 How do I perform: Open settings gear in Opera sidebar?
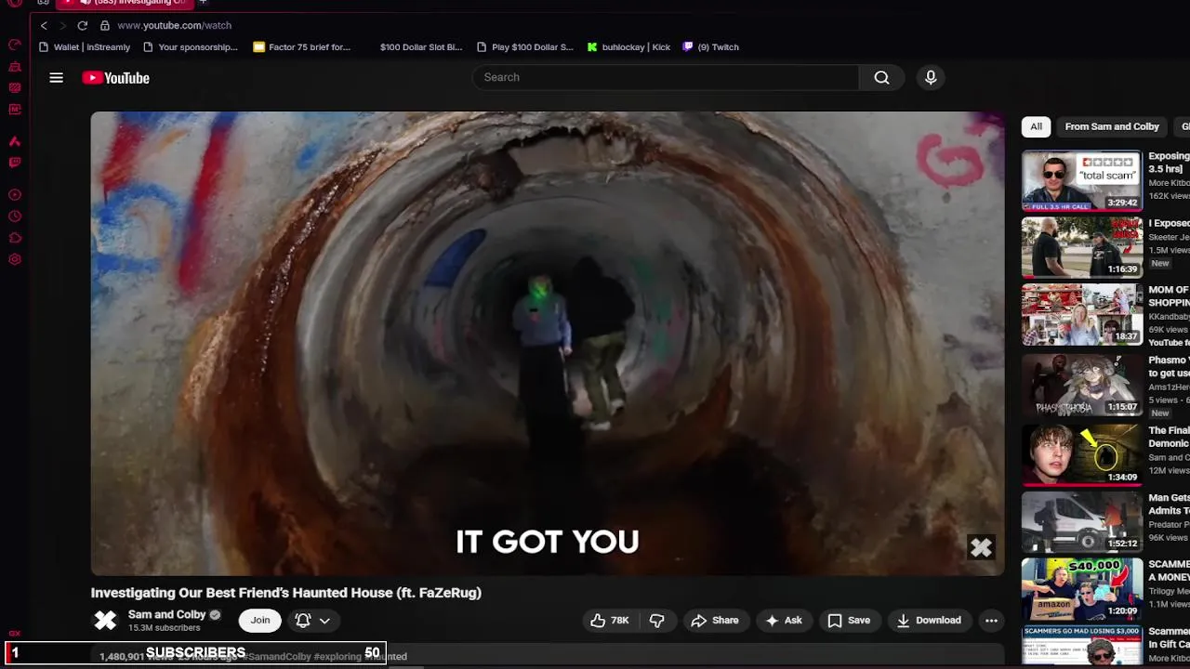pyautogui.click(x=15, y=259)
